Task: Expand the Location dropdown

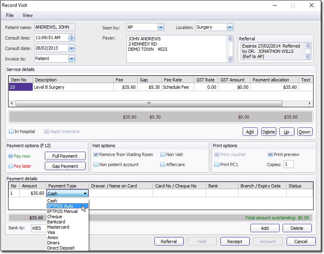Action: [x=230, y=27]
